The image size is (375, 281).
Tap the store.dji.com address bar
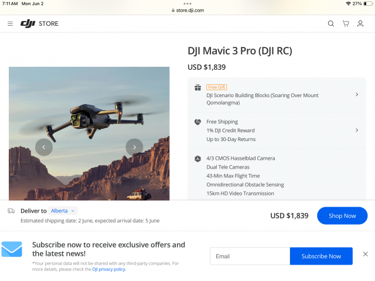187,11
